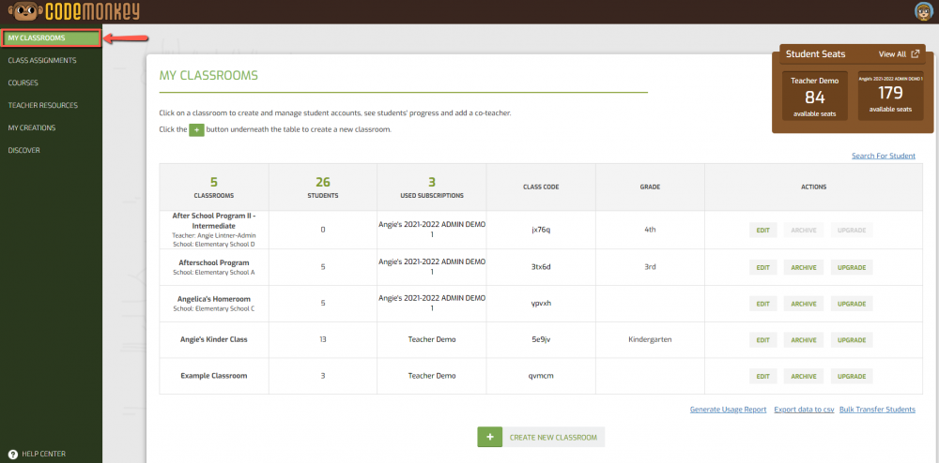Click Generate Usage Report link
This screenshot has height=463, width=939.
click(x=729, y=410)
